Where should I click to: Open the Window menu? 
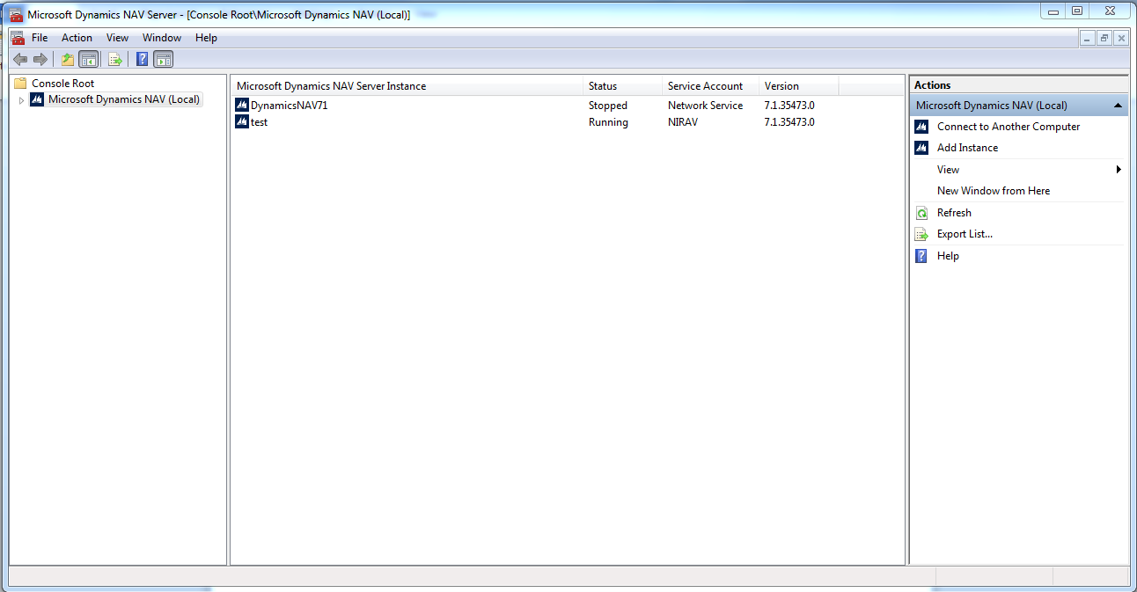pos(162,38)
